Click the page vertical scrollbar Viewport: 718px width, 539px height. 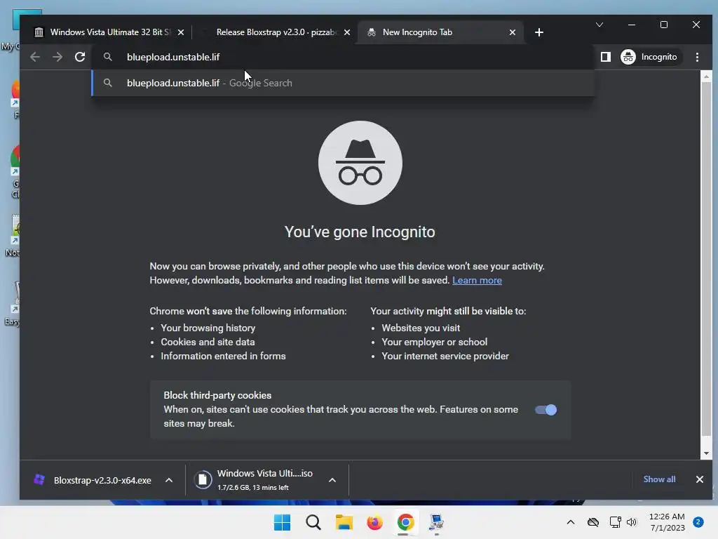click(x=706, y=259)
